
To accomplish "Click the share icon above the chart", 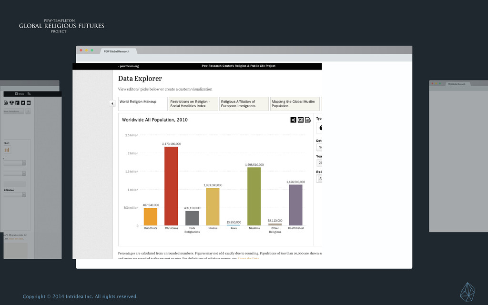I will (293, 120).
